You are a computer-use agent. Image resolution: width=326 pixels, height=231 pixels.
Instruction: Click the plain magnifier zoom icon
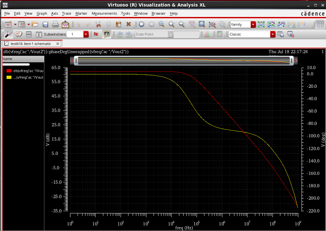161,24
